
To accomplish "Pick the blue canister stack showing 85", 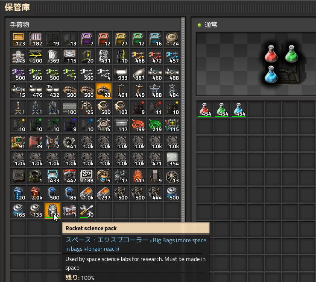I will coord(70,193).
